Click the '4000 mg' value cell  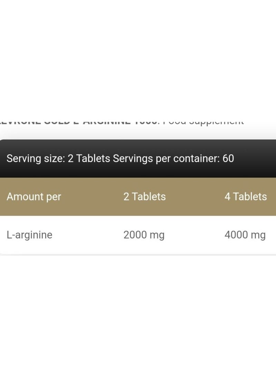pos(245,235)
